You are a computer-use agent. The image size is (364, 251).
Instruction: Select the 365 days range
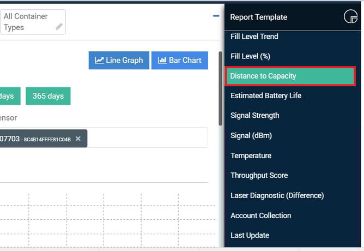(48, 96)
